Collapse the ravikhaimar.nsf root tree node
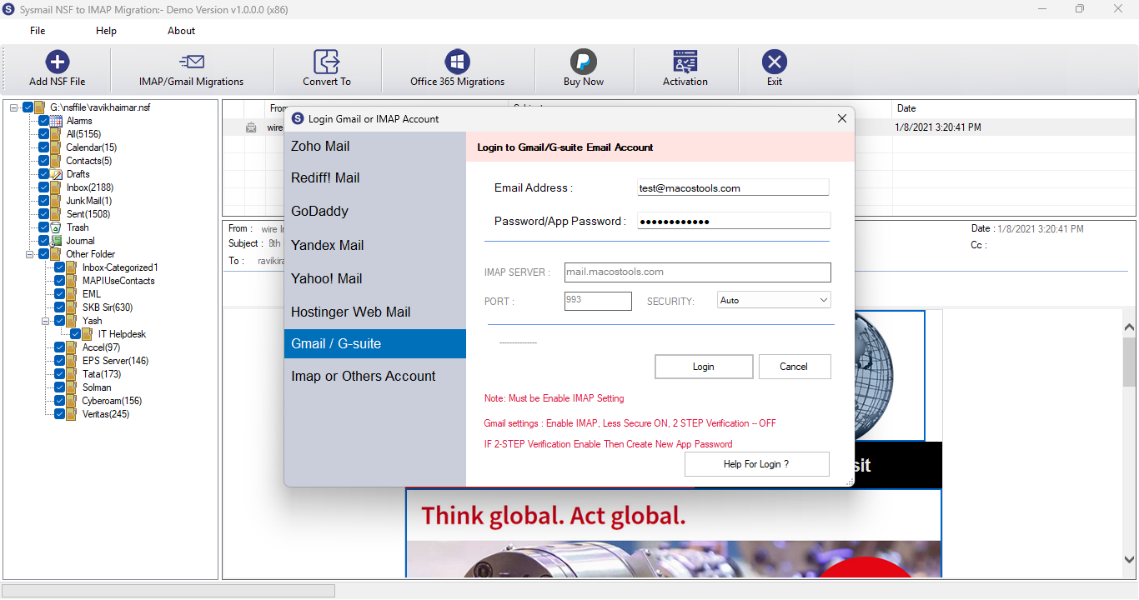Image resolution: width=1139 pixels, height=600 pixels. pos(14,107)
